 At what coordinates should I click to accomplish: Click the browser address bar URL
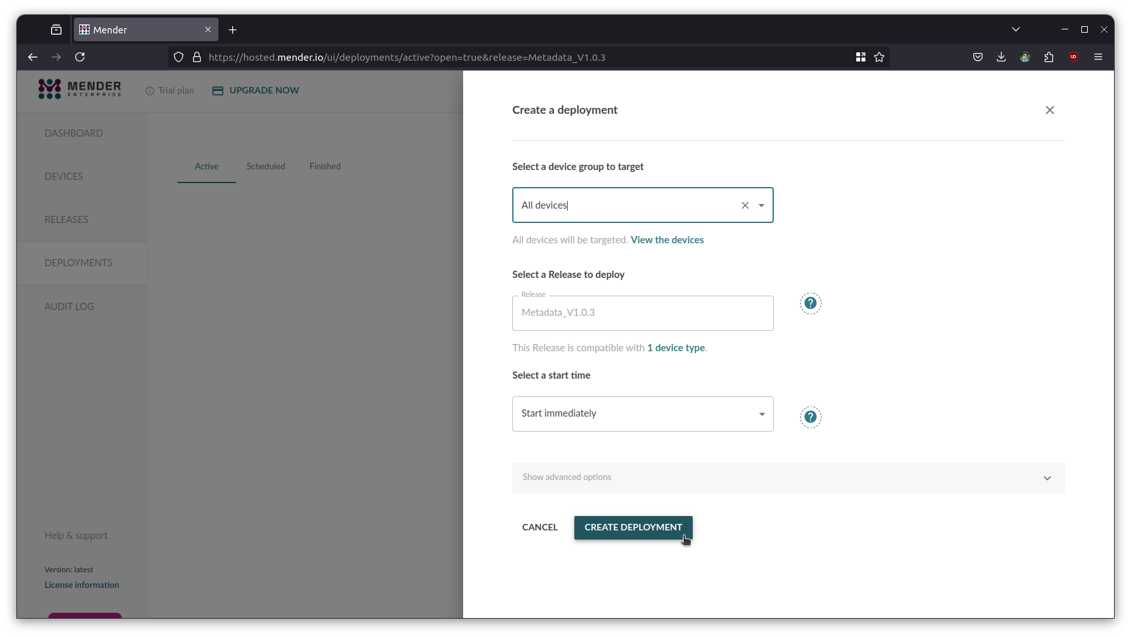pyautogui.click(x=407, y=58)
